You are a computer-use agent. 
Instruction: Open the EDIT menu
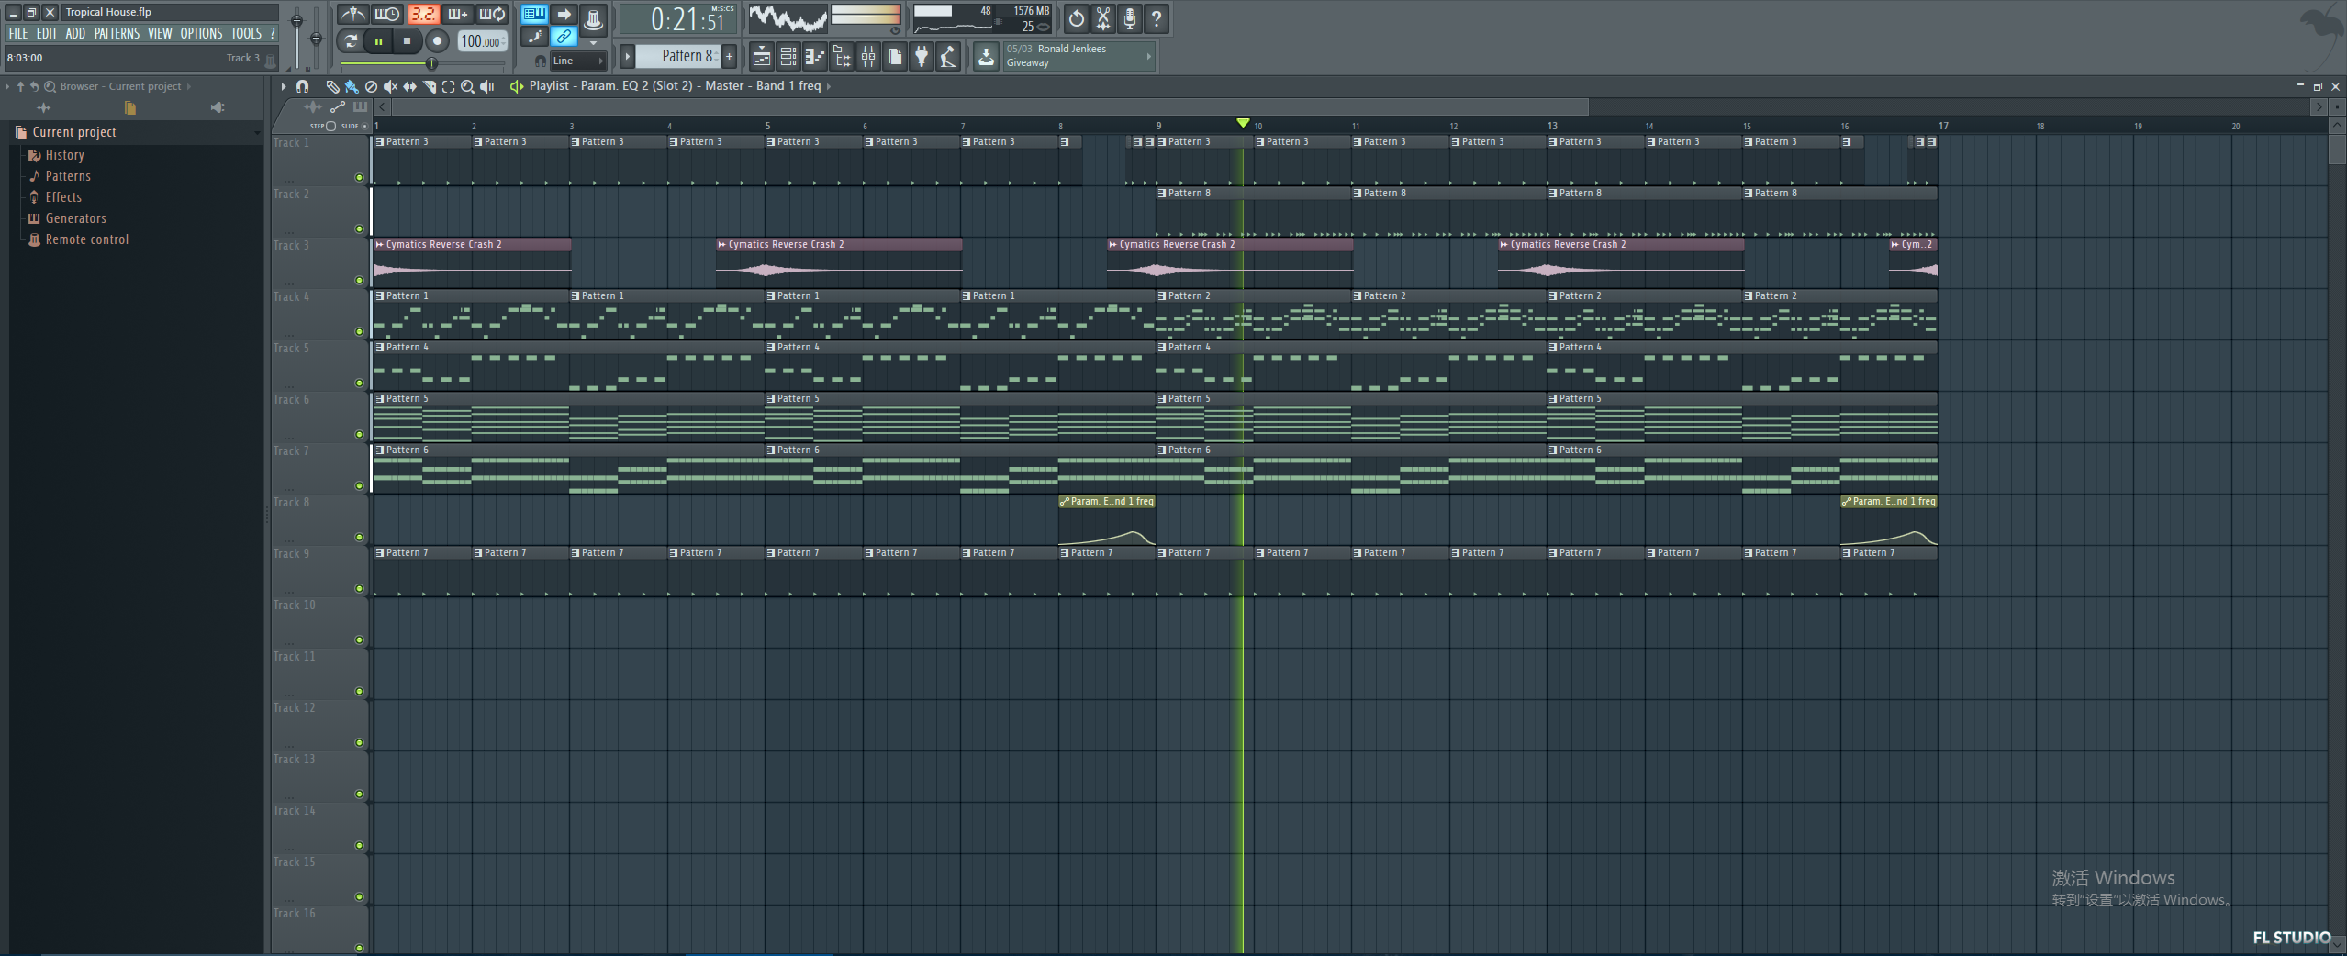click(x=46, y=33)
